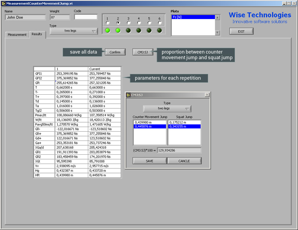The width and height of the screenshot is (298, 230).
Task: Open Type dropdown in CMJ:SJ dialog
Action: [167, 108]
